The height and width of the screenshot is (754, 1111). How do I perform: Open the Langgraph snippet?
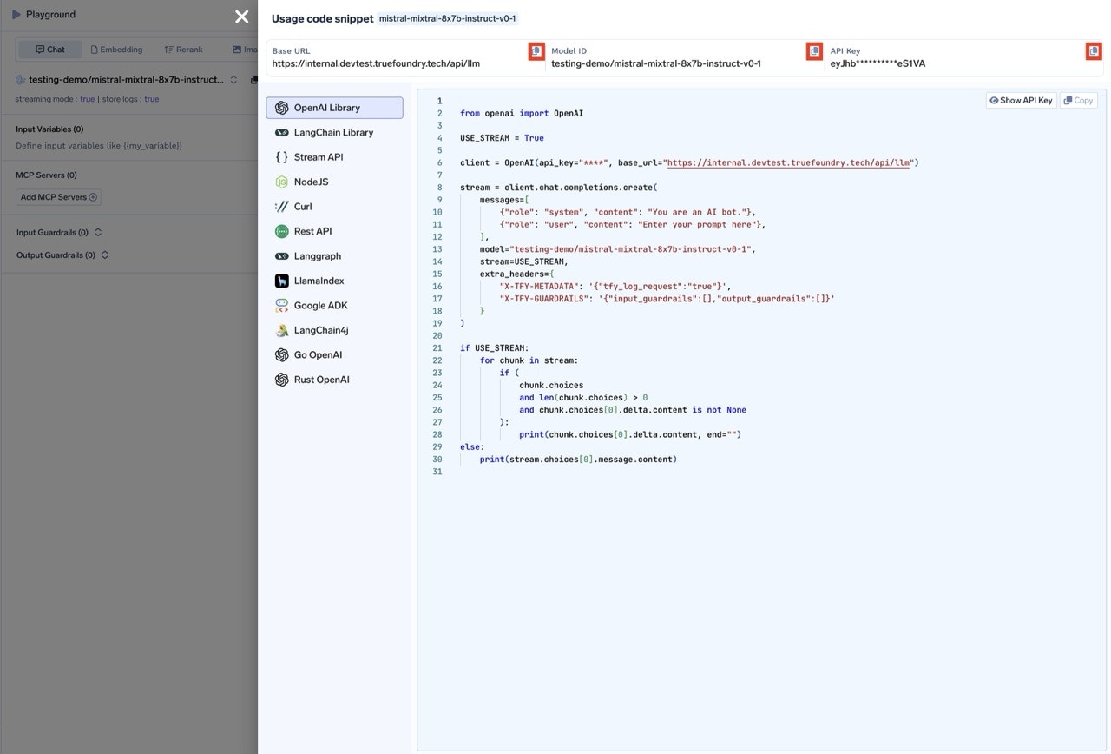334,256
